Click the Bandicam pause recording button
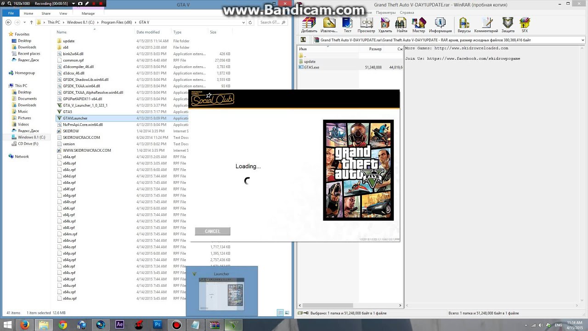The height and width of the screenshot is (331, 588). (x=94, y=4)
